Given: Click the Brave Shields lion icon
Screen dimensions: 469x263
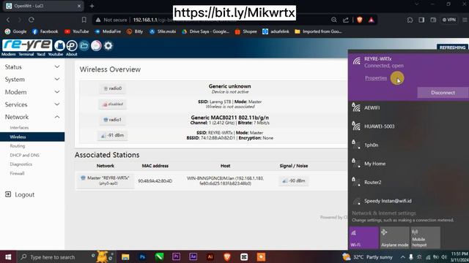Looking at the screenshot, I should tap(360, 20).
